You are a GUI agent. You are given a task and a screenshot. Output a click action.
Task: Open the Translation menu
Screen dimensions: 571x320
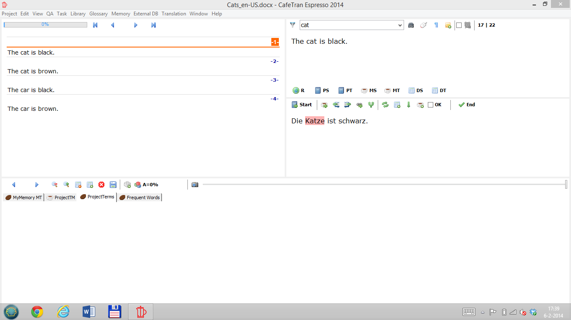[x=174, y=14]
